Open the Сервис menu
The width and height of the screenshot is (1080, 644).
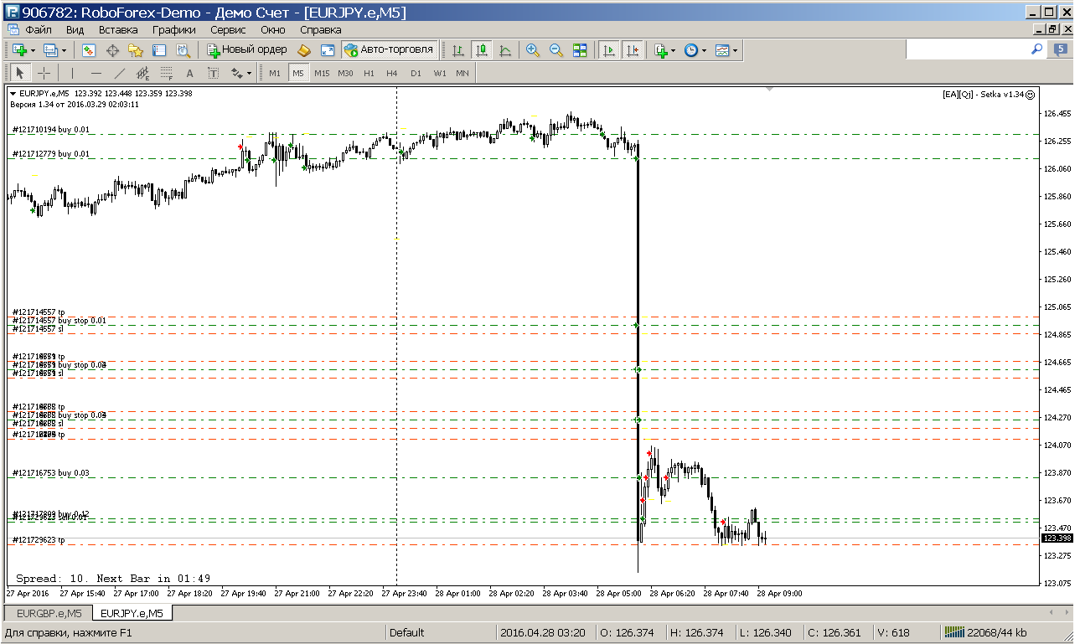click(228, 29)
